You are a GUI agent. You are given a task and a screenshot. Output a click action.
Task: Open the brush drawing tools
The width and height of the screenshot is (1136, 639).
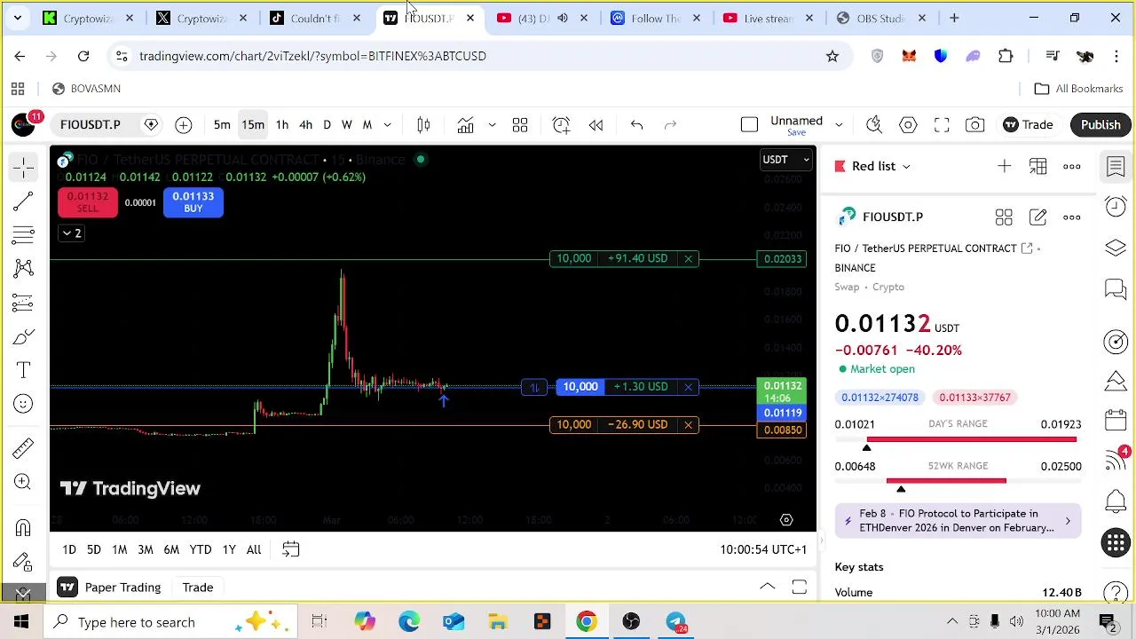click(x=24, y=336)
